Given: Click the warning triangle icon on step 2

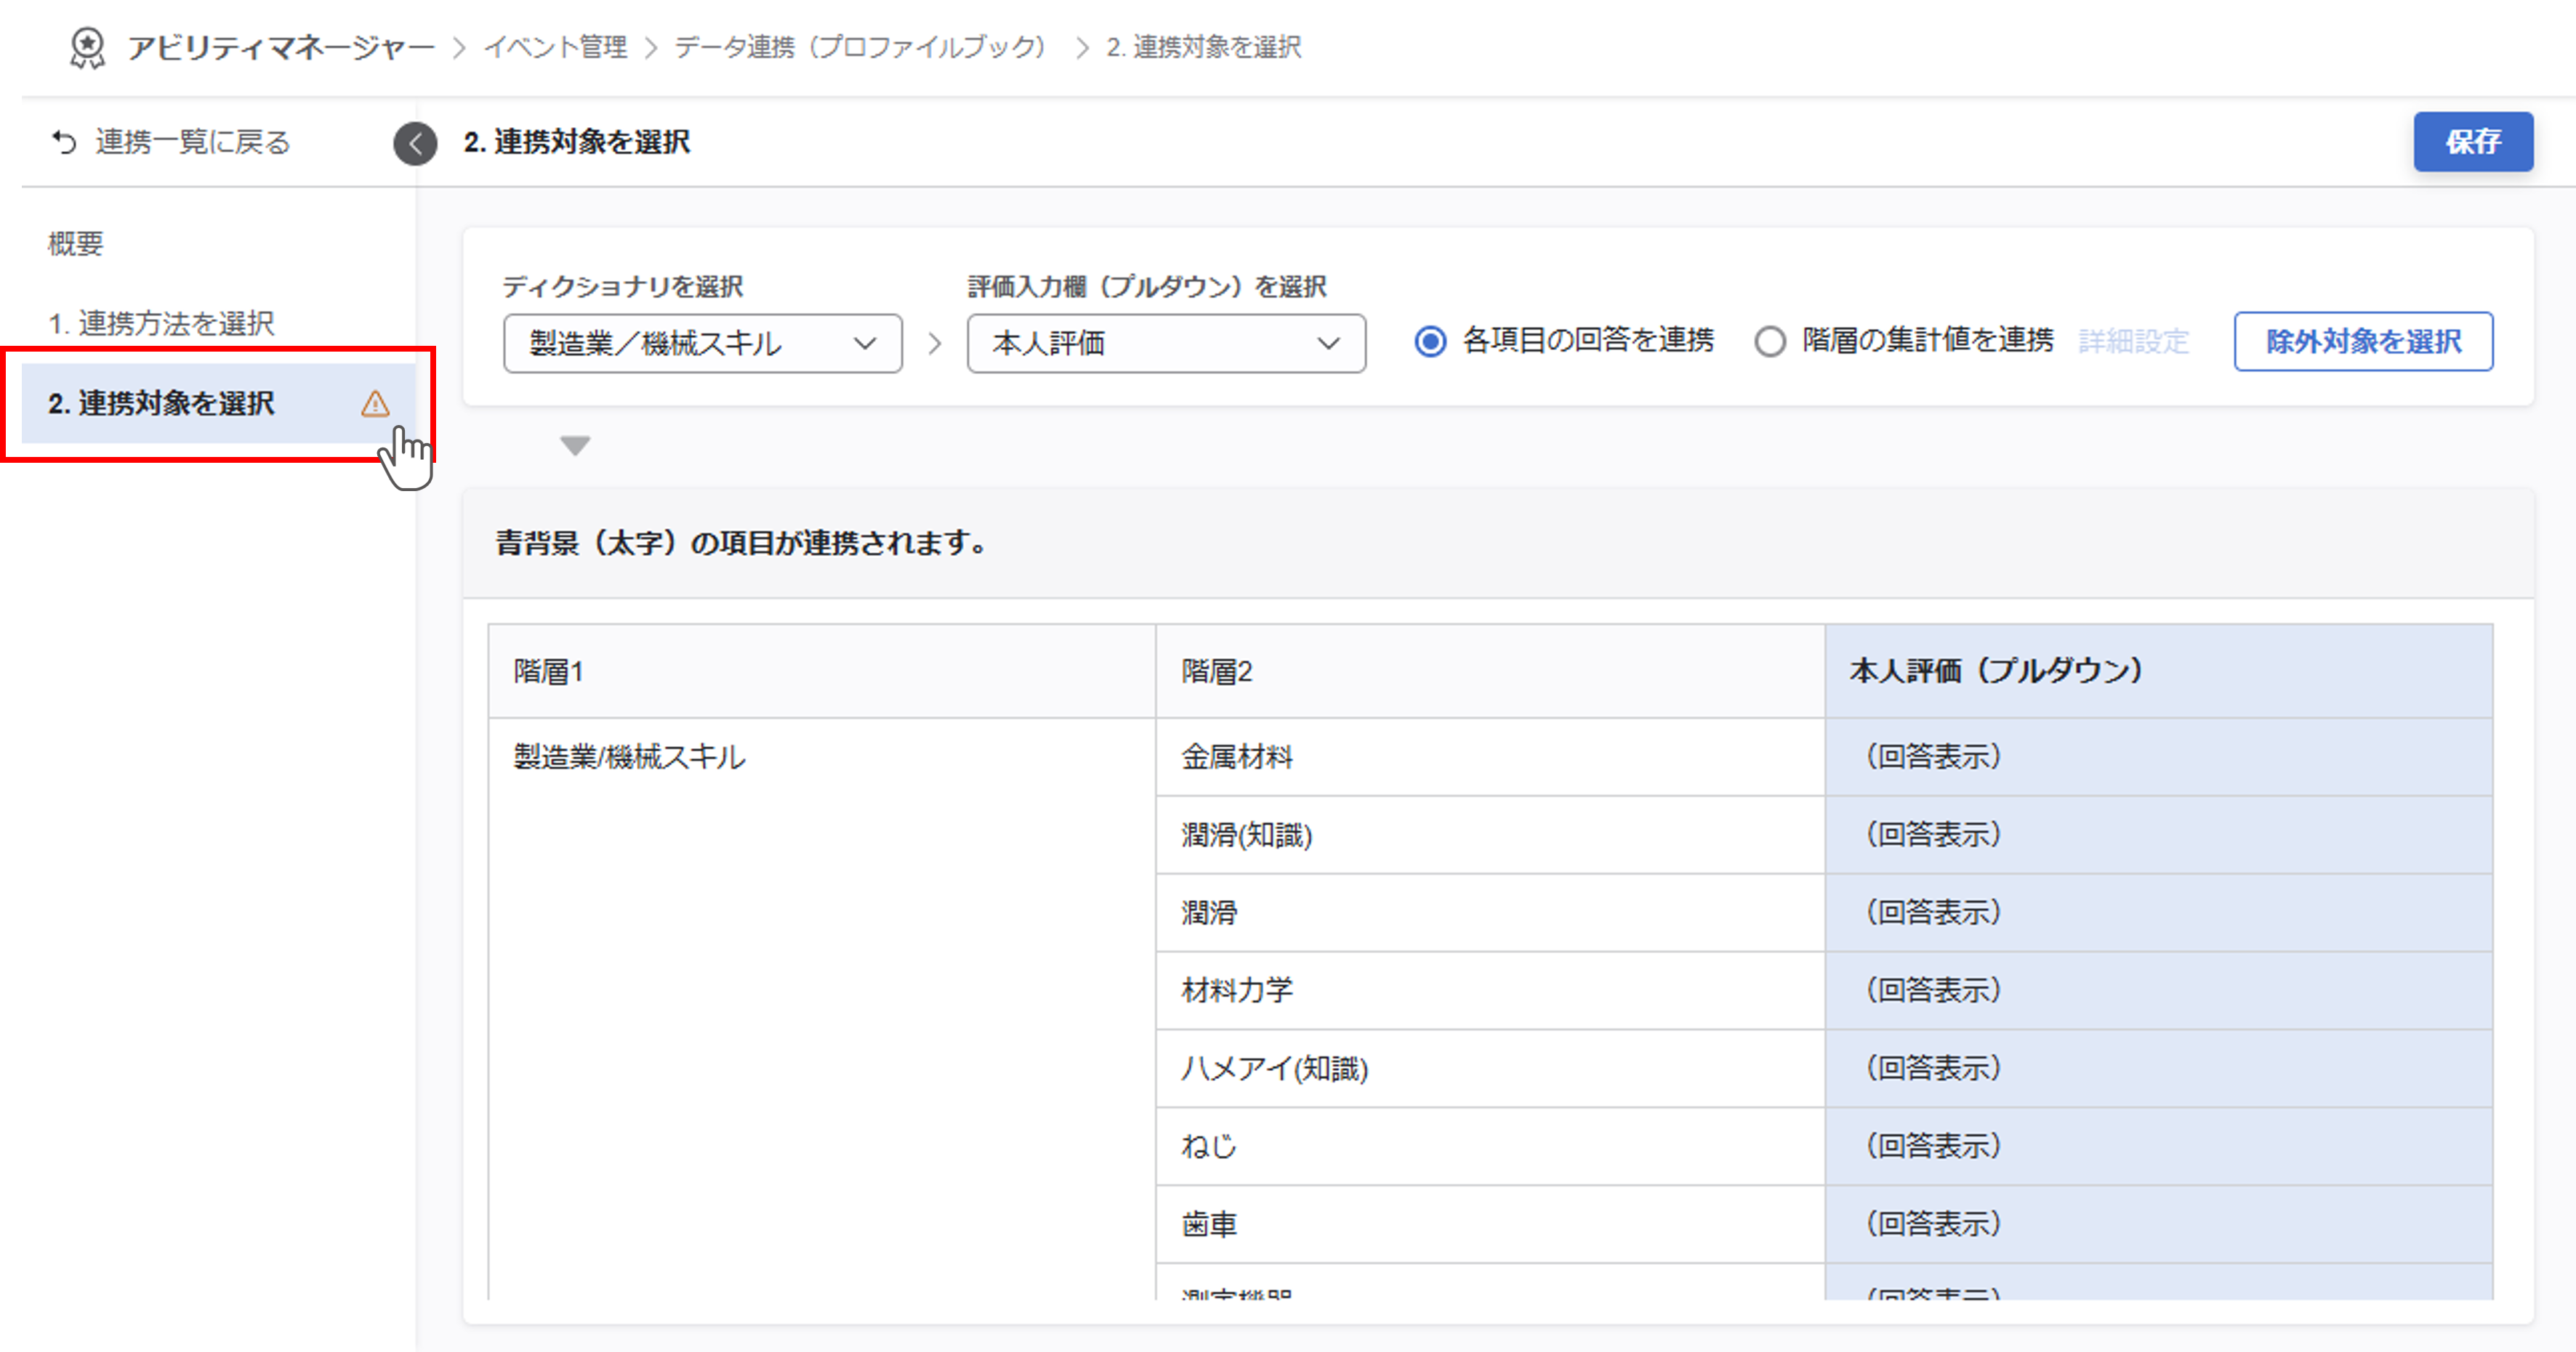Looking at the screenshot, I should coord(375,404).
